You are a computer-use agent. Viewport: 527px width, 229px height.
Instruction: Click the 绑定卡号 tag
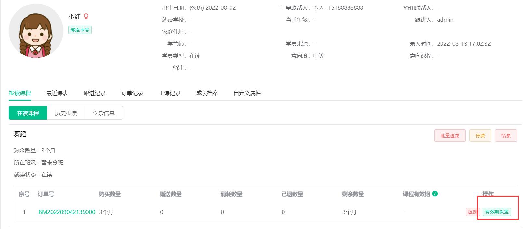click(80, 30)
